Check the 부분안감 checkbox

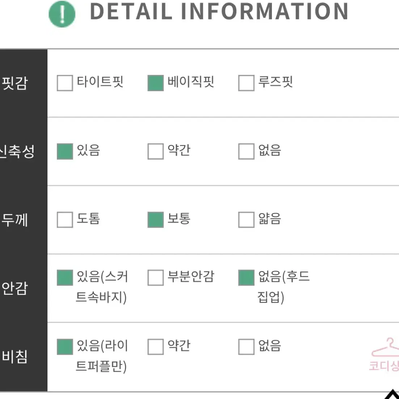[x=155, y=278]
